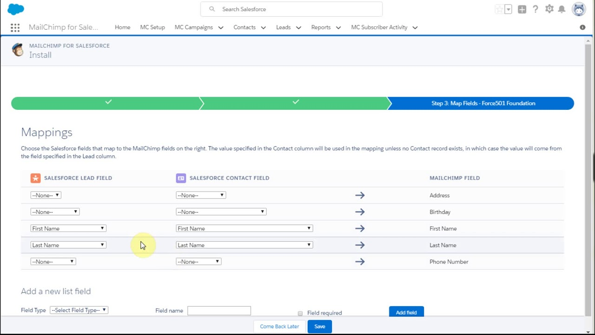Go to the Home tab
This screenshot has height=335, width=595.
point(123,27)
